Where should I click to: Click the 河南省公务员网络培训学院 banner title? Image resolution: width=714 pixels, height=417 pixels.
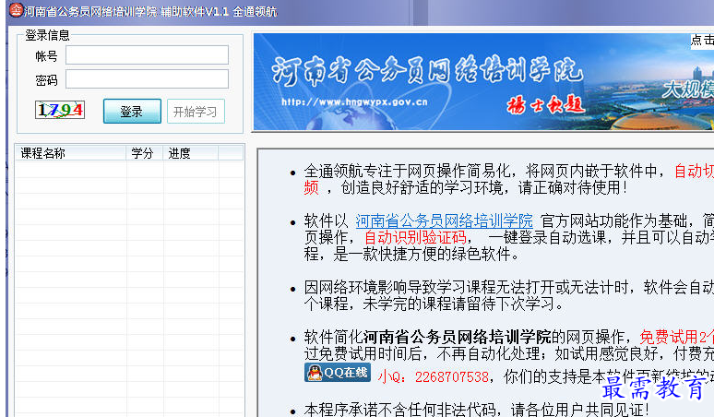pyautogui.click(x=428, y=71)
